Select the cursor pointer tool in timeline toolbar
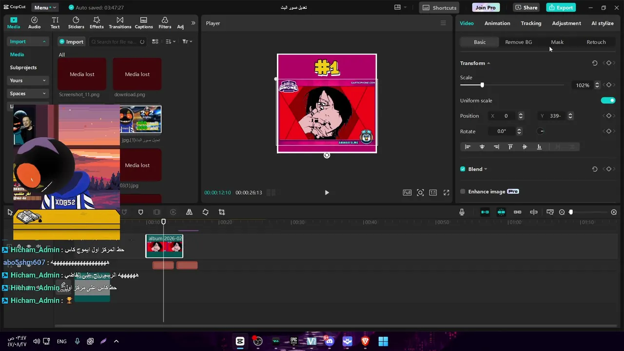 coord(10,212)
